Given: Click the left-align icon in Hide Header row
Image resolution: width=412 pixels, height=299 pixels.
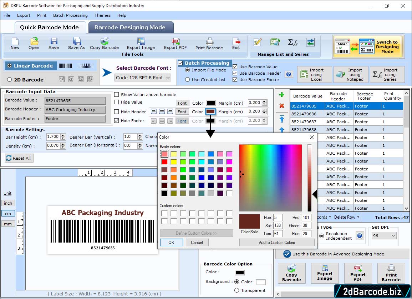Looking at the screenshot, I should 154,111.
